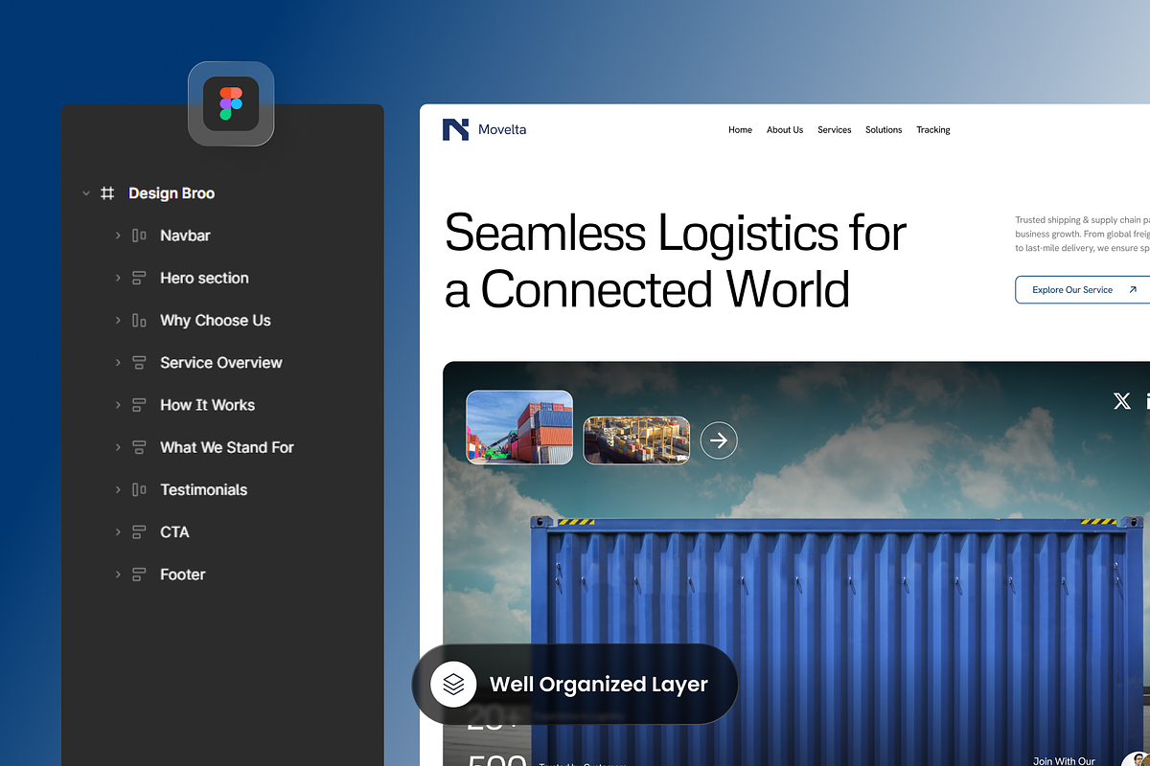Select the Testimonials layer name

point(203,489)
